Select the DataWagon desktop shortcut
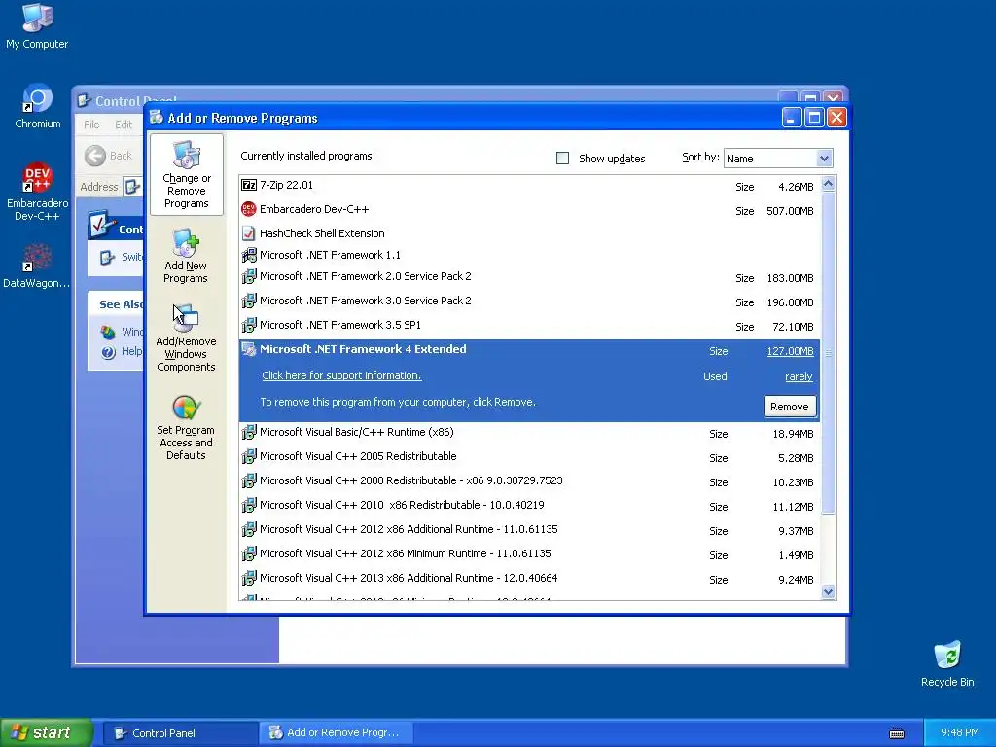 point(37,267)
